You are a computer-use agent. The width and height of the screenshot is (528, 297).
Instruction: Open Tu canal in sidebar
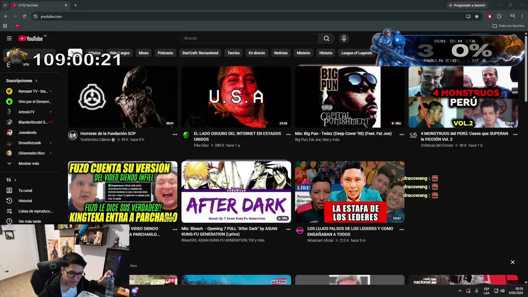click(x=29, y=191)
